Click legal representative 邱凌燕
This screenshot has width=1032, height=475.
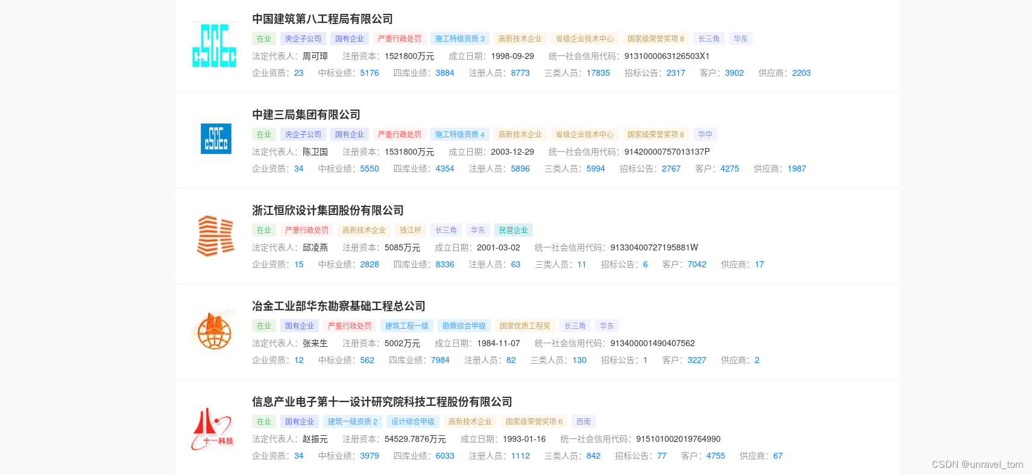click(315, 247)
